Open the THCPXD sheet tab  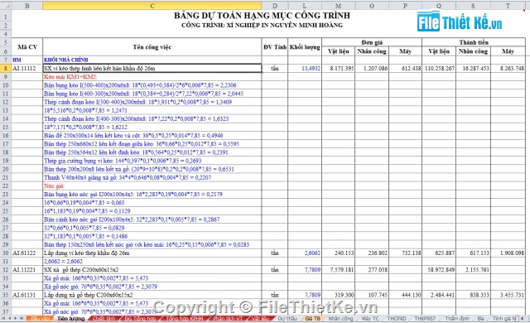(x=397, y=318)
